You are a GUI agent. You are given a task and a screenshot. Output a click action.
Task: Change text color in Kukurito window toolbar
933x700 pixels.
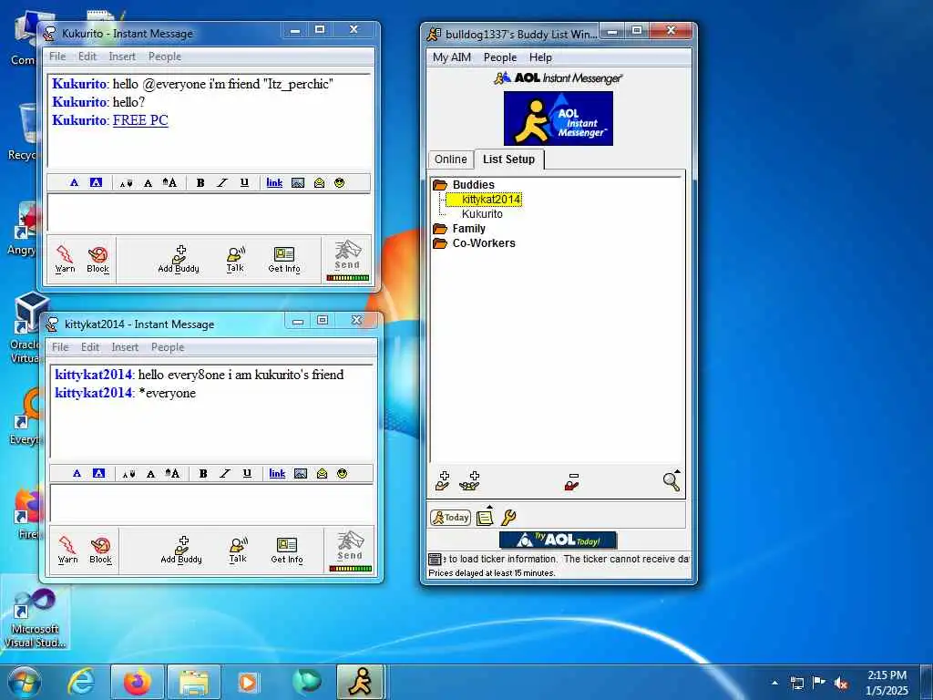pyautogui.click(x=74, y=182)
